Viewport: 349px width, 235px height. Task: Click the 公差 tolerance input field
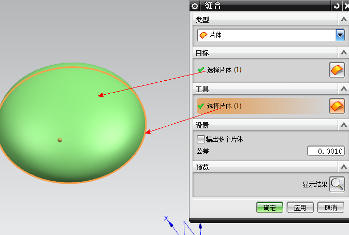[326, 151]
